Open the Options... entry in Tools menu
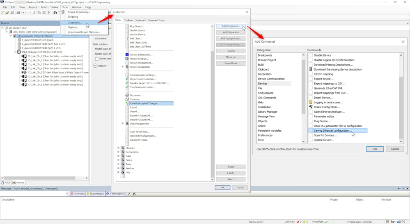This screenshot has height=224, width=410. pyautogui.click(x=73, y=27)
